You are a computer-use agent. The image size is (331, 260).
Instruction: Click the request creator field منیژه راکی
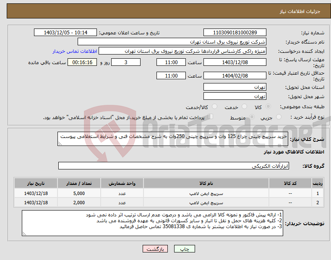click(182, 51)
